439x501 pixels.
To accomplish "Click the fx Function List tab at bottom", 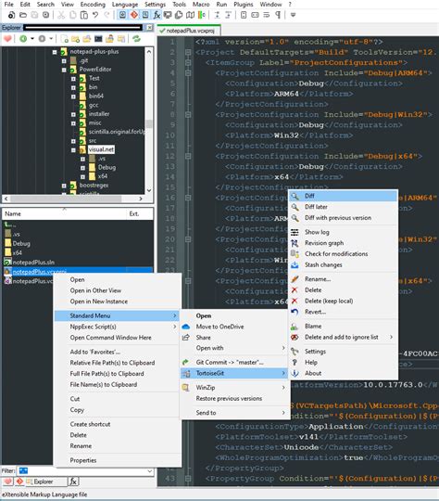I will pyautogui.click(x=73, y=482).
